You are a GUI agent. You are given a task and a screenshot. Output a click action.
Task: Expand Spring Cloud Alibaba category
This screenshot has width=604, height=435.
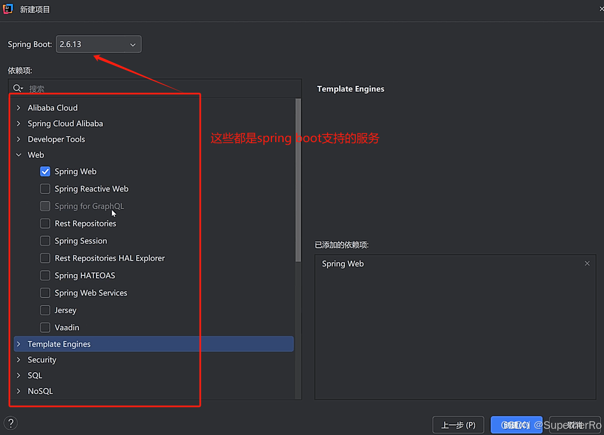pyautogui.click(x=19, y=123)
